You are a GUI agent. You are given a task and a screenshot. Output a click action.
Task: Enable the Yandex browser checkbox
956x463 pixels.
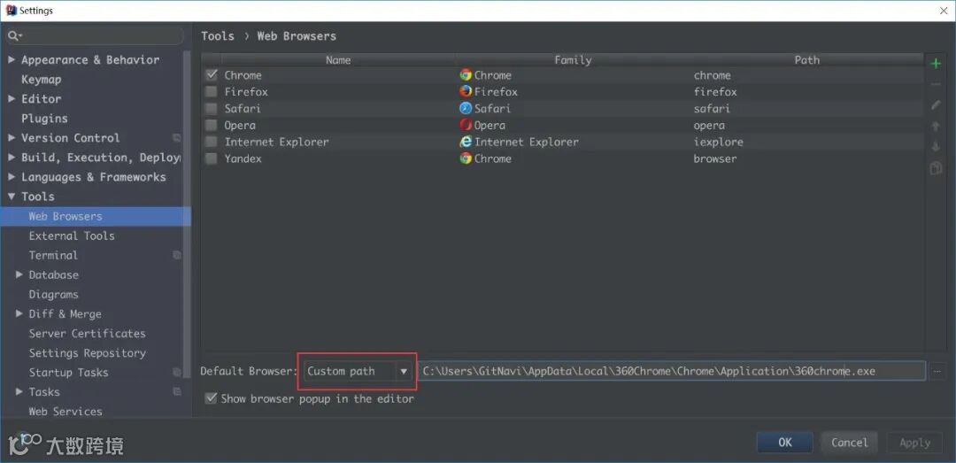click(212, 158)
